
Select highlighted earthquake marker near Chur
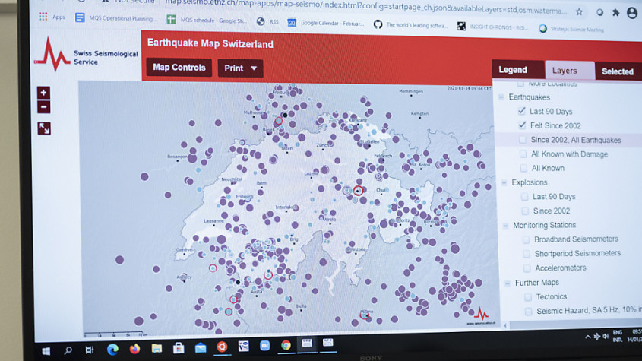pos(358,191)
